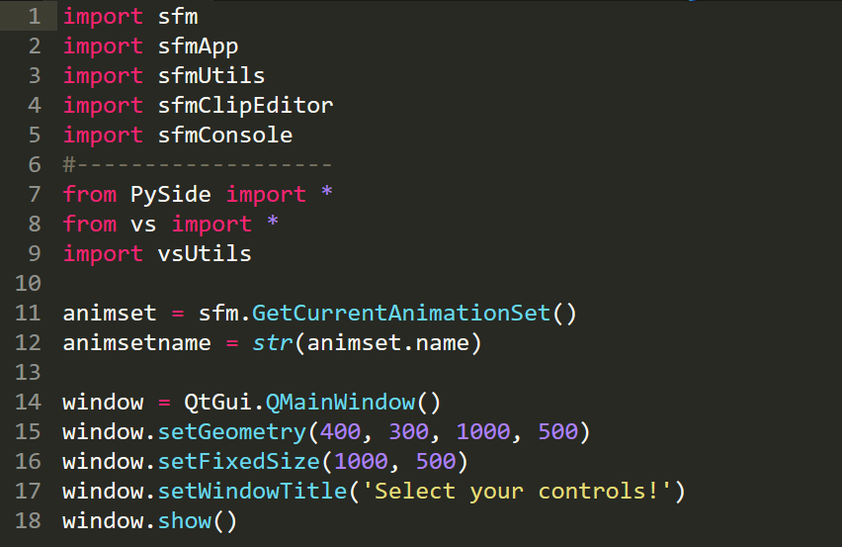Click the GetCurrentAnimationSet method call

(x=400, y=314)
